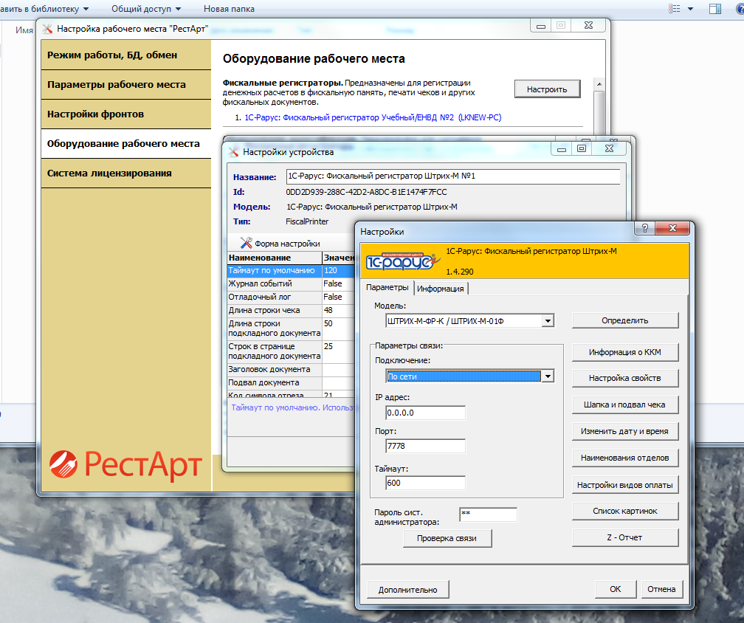Click the help question mark in Настройки dialog
This screenshot has width=744, height=623.
pos(645,228)
